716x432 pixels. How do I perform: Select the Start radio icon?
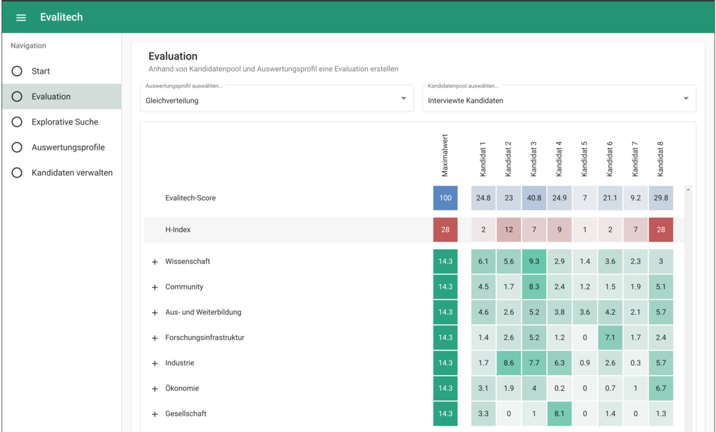point(17,71)
